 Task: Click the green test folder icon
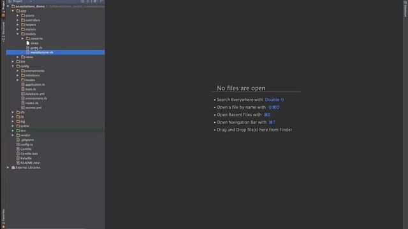[x=18, y=130]
